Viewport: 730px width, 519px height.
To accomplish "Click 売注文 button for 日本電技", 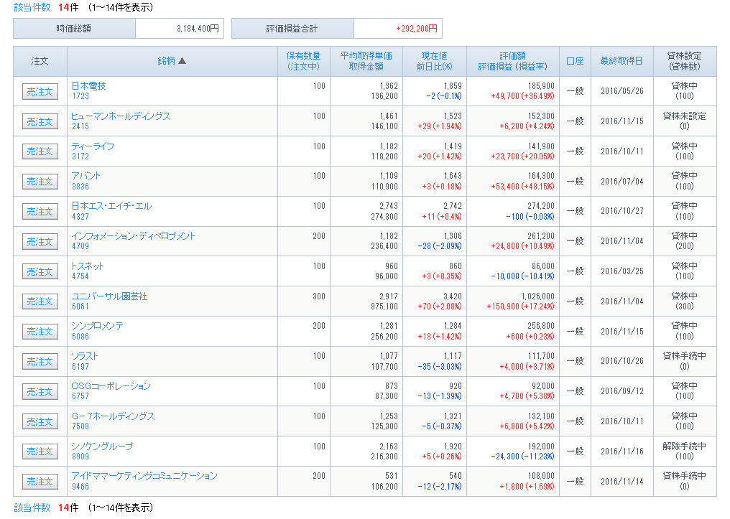I will tap(40, 92).
